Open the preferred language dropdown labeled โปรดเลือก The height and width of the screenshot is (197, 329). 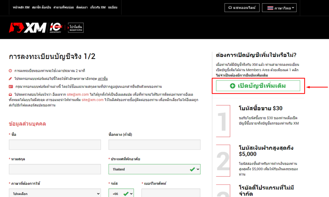pyautogui.click(x=55, y=193)
